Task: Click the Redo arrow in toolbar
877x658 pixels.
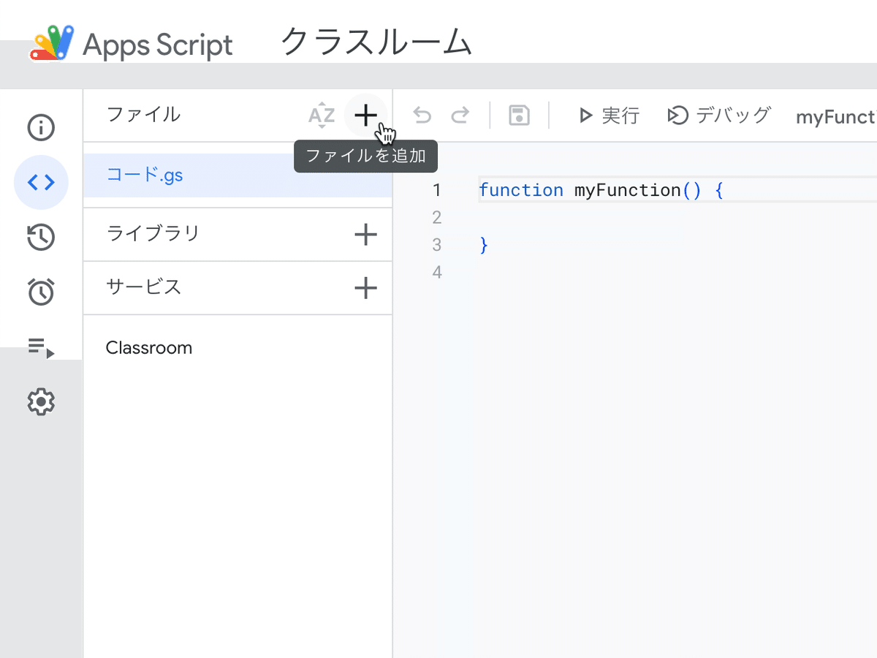Action: click(460, 115)
